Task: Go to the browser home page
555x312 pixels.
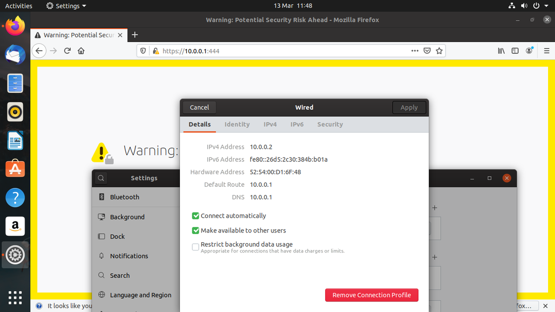Action: [x=81, y=50]
